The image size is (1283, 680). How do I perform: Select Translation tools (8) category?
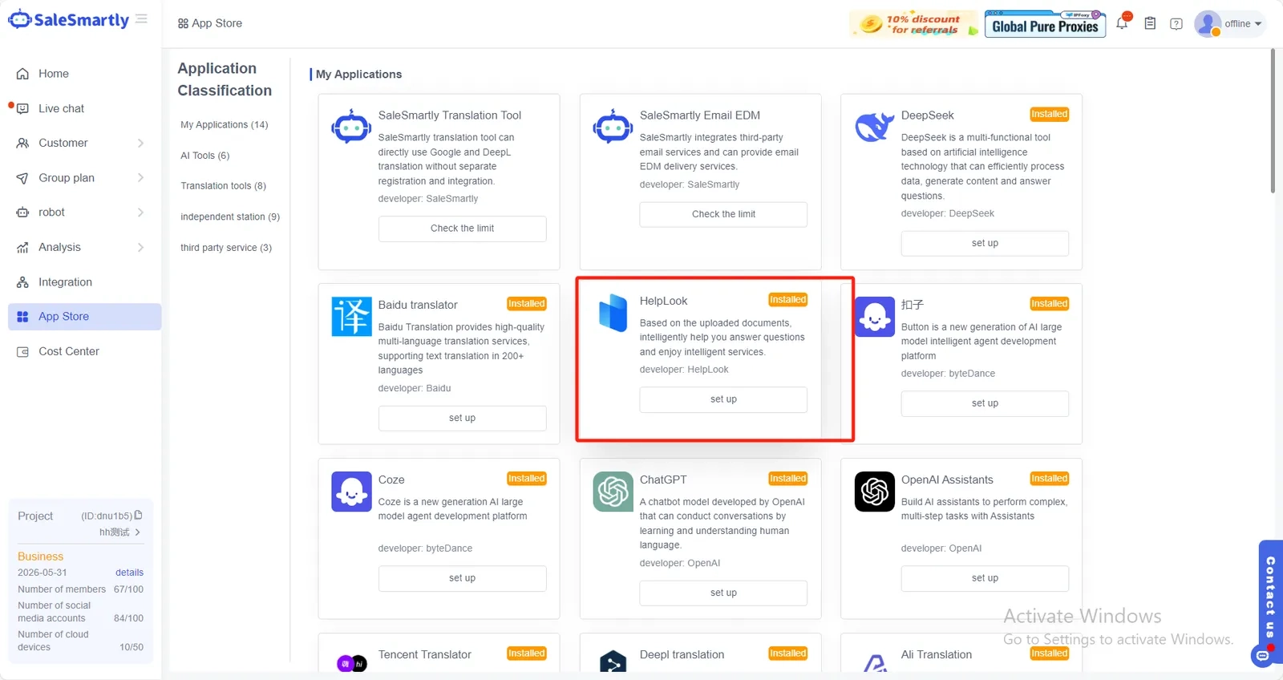pyautogui.click(x=223, y=186)
